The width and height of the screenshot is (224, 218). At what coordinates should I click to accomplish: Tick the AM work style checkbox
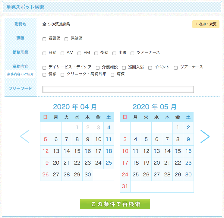(x=62, y=53)
